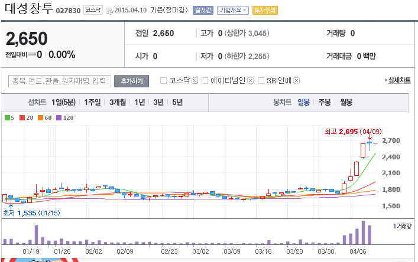Viewport: 418px width, 262px height.
Task: Click the 하한가 2,255 value
Action: click(247, 56)
